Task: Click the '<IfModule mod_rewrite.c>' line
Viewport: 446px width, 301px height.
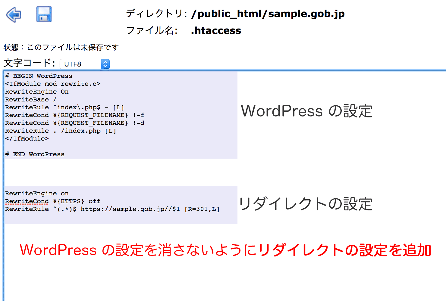Action: [x=53, y=84]
